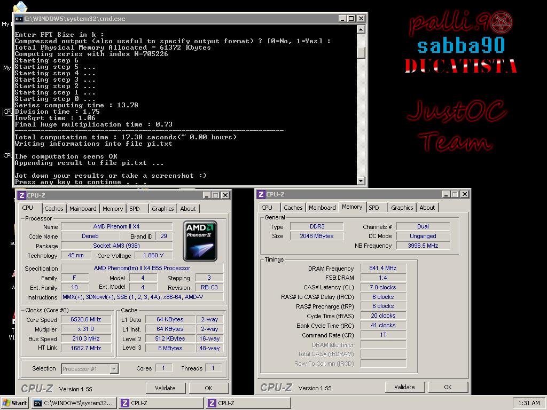The height and width of the screenshot is (410, 547).
Task: Minimize the cmd.exe window
Action: [x=342, y=19]
